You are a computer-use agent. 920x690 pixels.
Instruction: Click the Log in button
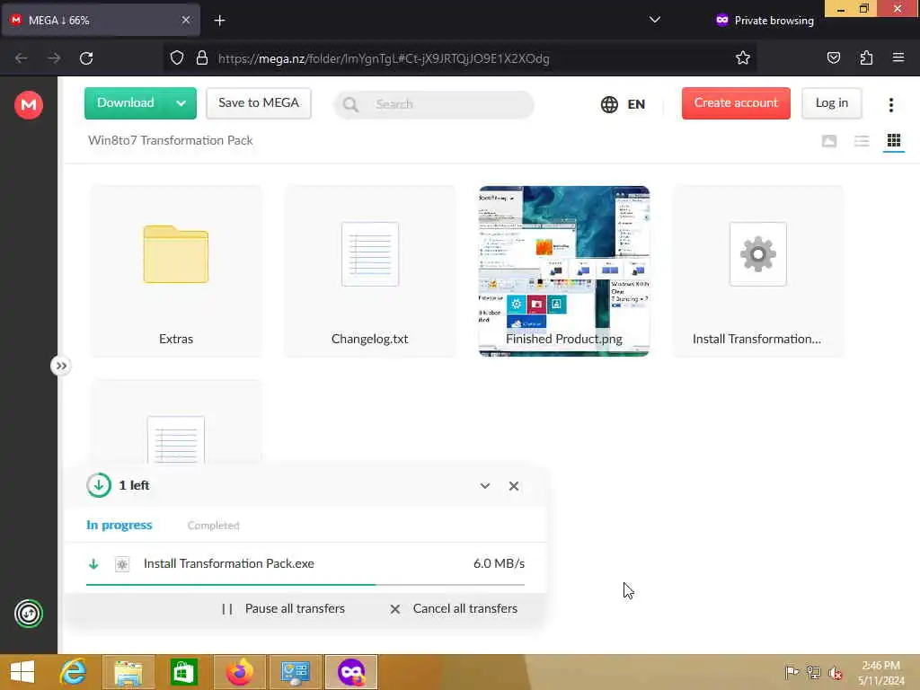831,103
